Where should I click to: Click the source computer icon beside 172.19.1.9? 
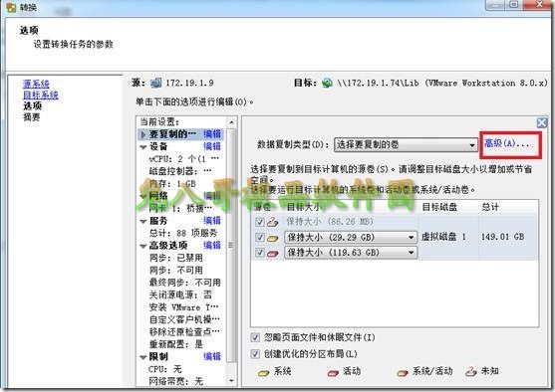155,83
